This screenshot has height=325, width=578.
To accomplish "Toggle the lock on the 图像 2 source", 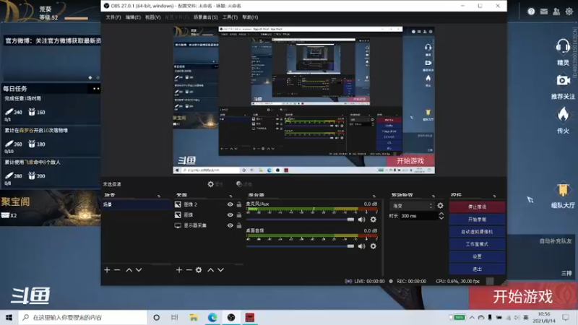I will (x=239, y=204).
